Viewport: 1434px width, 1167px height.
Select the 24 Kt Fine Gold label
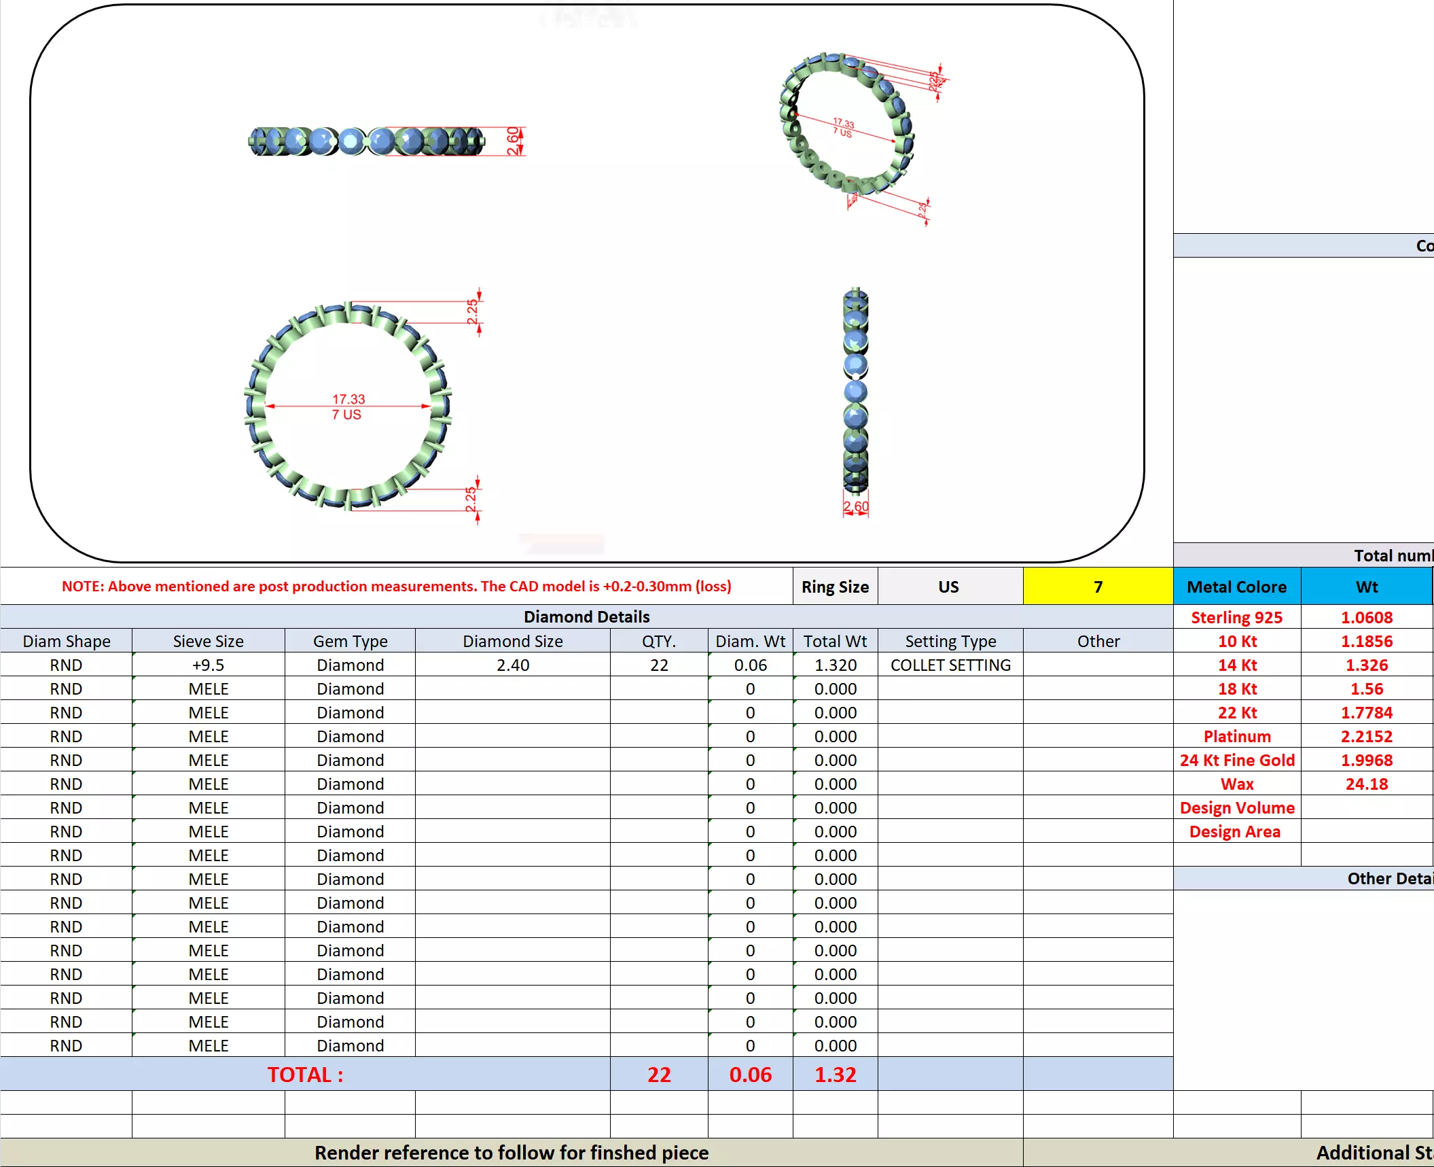click(1236, 760)
